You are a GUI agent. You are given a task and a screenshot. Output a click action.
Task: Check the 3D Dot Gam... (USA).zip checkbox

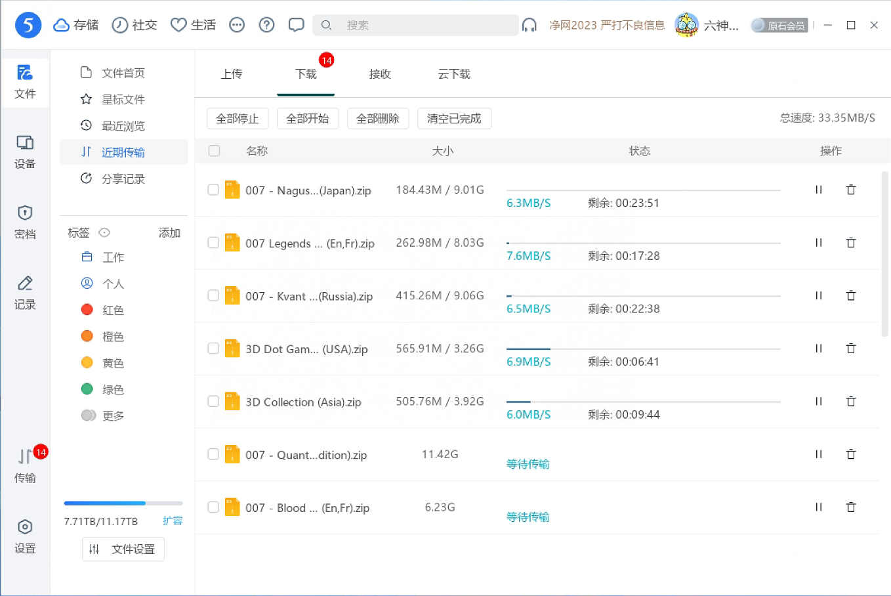(x=213, y=349)
